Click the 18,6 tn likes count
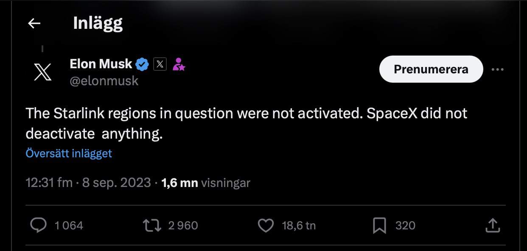The width and height of the screenshot is (527, 251). pos(299,226)
